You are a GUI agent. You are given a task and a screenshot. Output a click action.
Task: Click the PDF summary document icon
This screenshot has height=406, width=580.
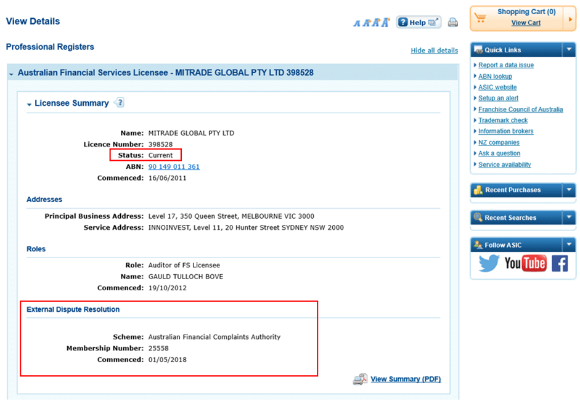point(360,380)
